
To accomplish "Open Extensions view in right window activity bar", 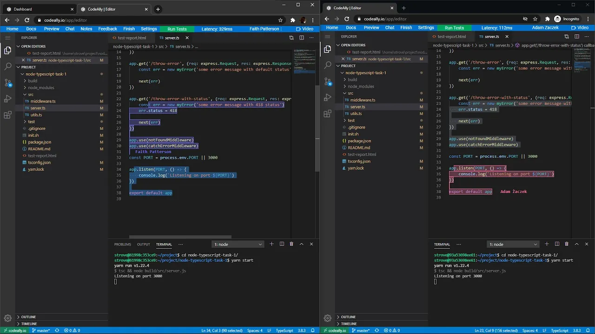I will pos(327,114).
